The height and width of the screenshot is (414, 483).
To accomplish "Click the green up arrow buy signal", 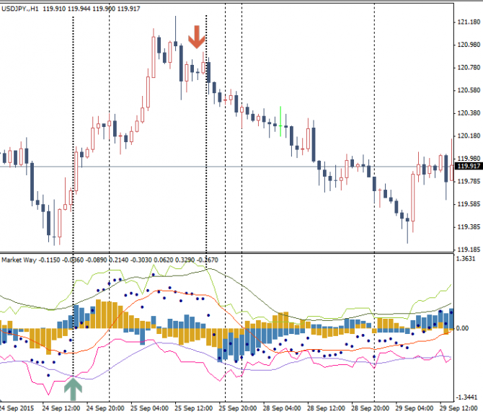I will coord(74,388).
